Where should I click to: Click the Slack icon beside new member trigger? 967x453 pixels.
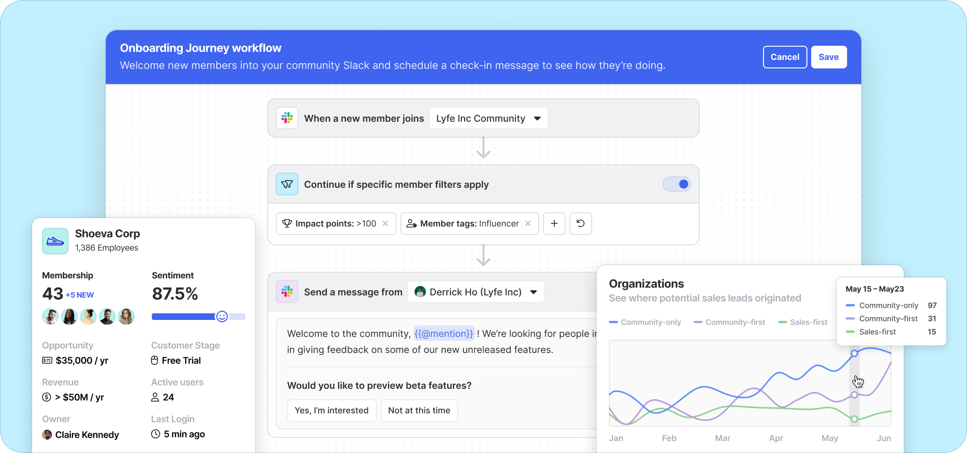[287, 118]
